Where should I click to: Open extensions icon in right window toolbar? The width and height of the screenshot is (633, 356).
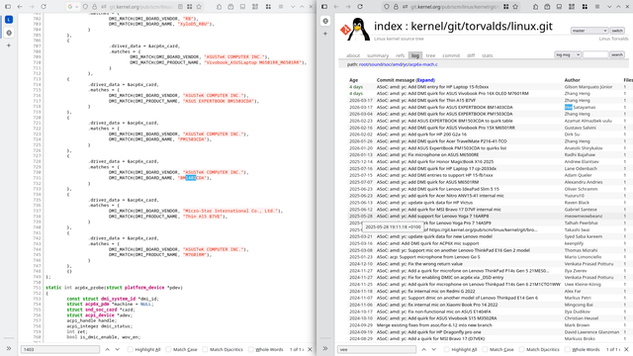coord(535,7)
